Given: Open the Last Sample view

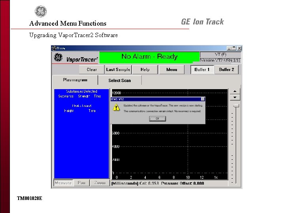Looking at the screenshot, I should 118,69.
